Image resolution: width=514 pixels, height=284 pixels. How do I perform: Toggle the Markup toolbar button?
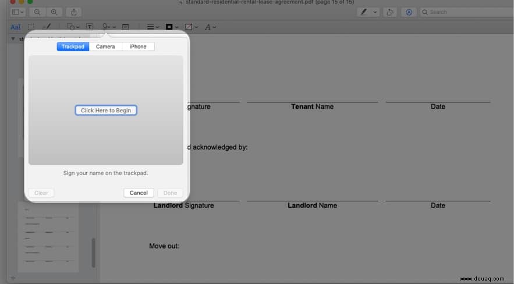click(x=409, y=12)
